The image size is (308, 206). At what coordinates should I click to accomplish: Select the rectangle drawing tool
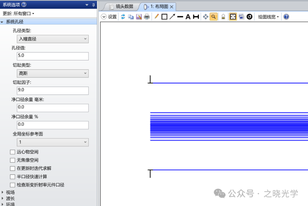coord(164,17)
